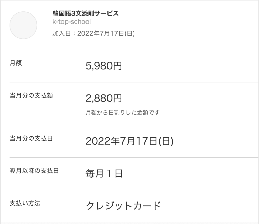Select the 2022年7月17日(日) payment date value
Image resolution: width=259 pixels, height=224 pixels.
129,141
